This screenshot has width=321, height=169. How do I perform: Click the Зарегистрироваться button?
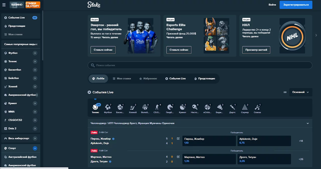tap(296, 5)
